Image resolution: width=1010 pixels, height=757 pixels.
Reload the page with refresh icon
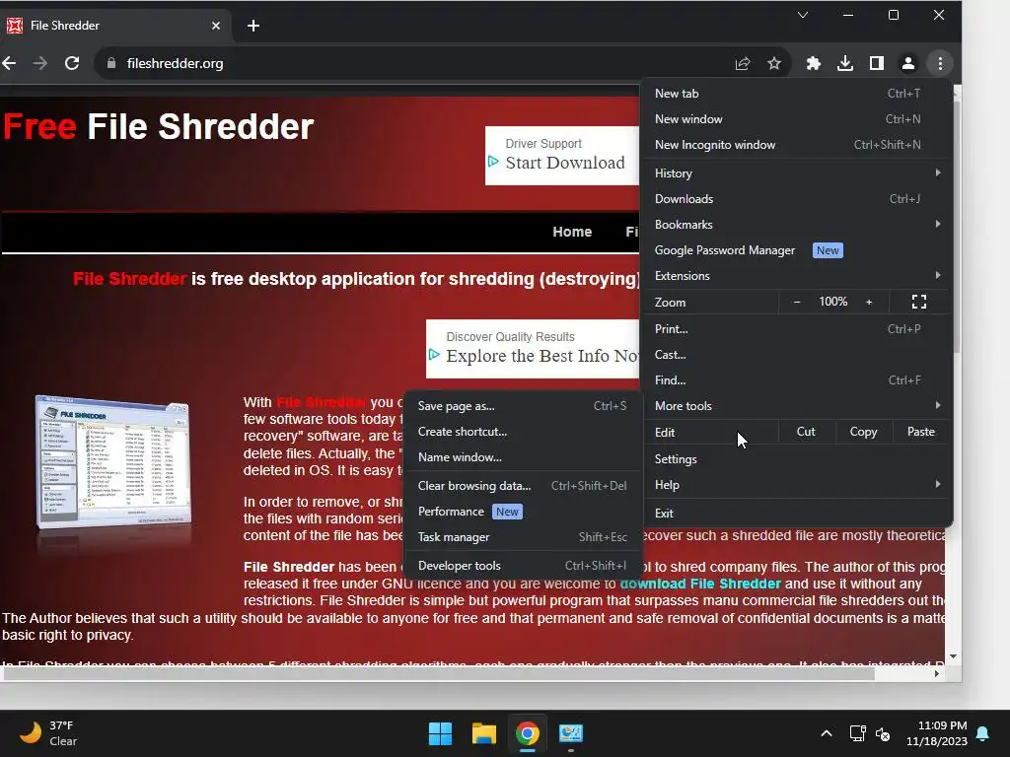pos(72,63)
